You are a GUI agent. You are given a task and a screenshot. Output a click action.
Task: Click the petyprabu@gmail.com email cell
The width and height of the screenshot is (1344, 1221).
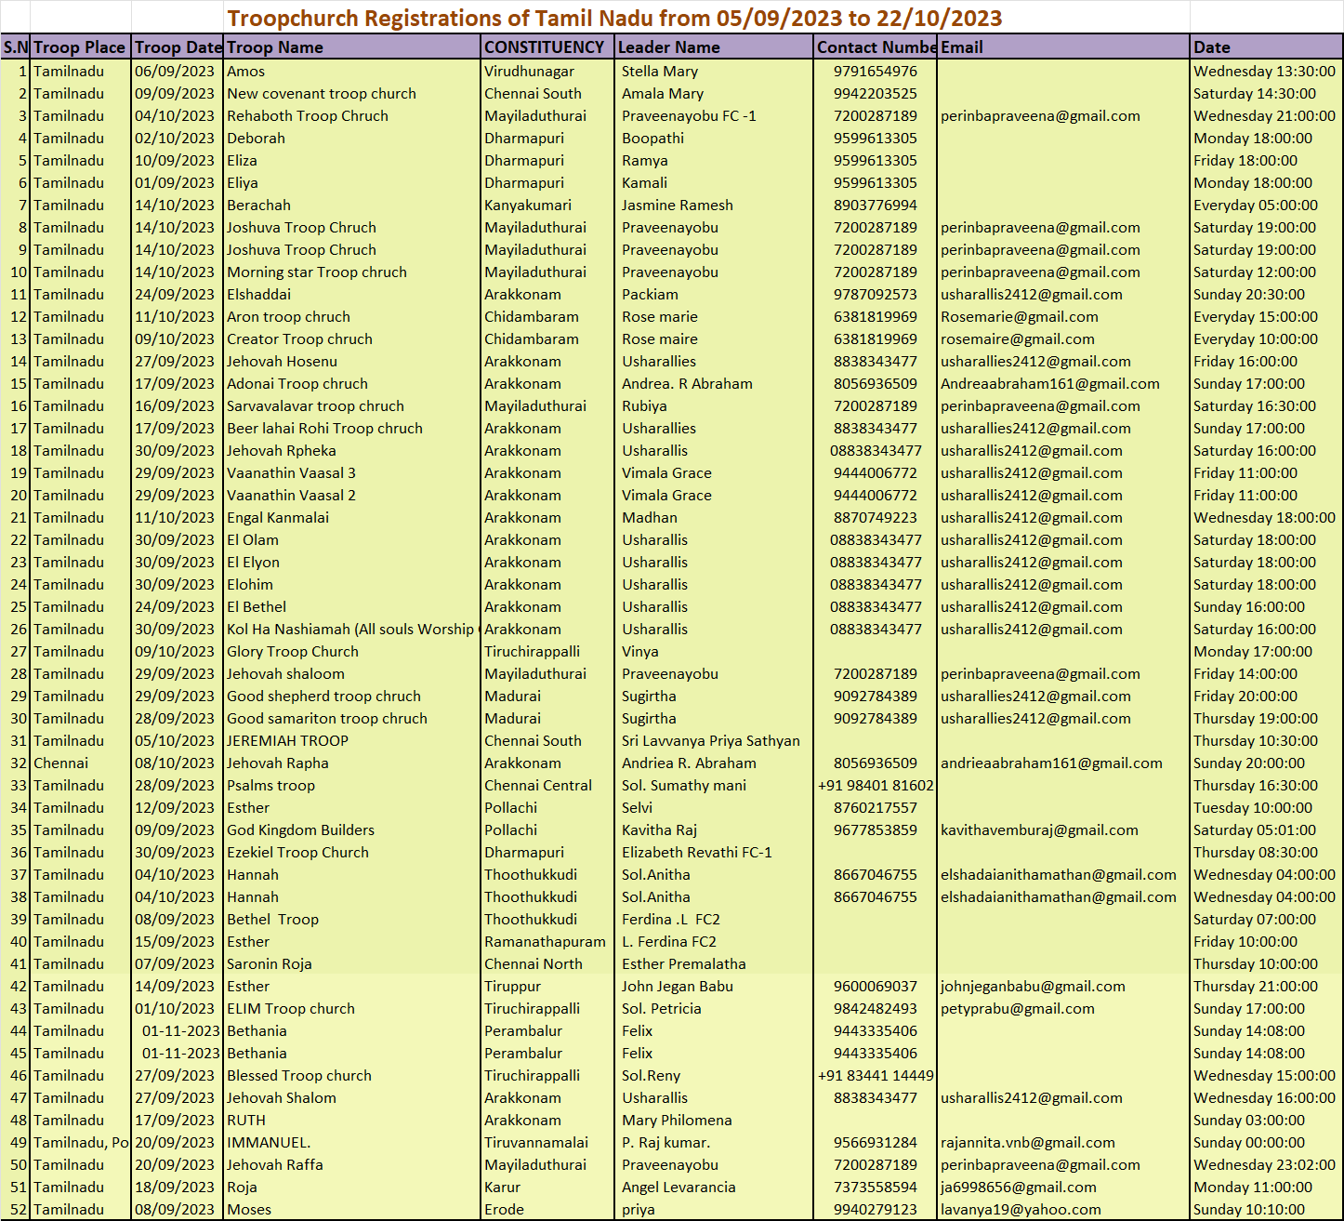(x=1017, y=1009)
